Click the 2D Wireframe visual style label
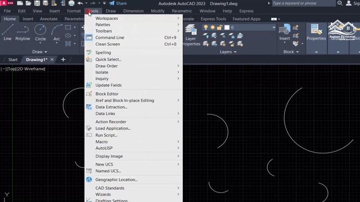 point(30,69)
